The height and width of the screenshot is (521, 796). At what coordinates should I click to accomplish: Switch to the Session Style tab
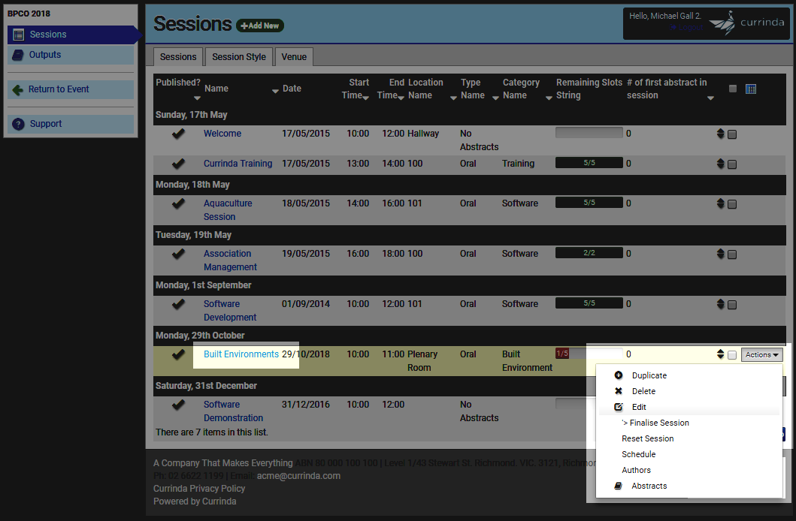239,57
